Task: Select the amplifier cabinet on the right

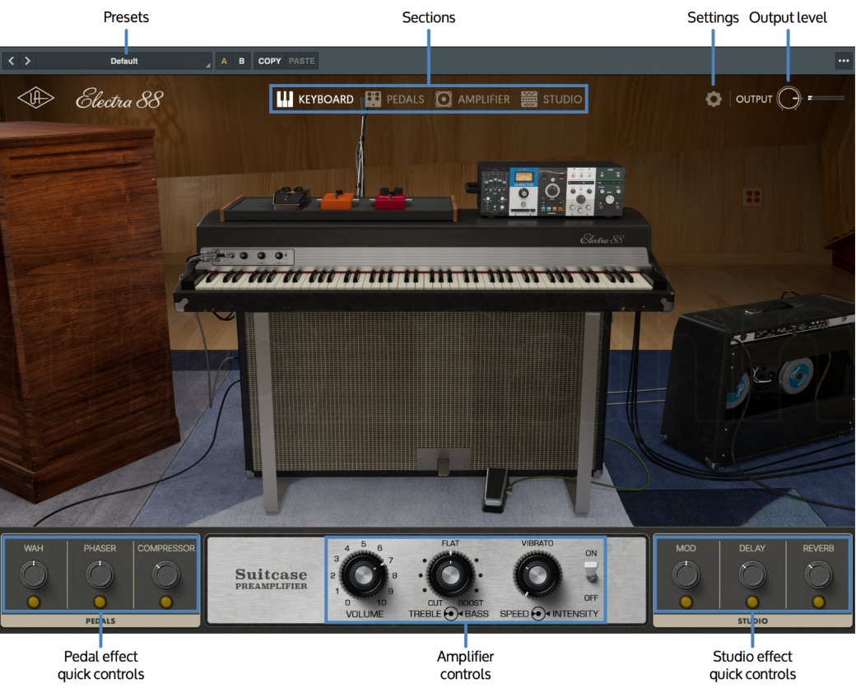Action: tap(760, 379)
